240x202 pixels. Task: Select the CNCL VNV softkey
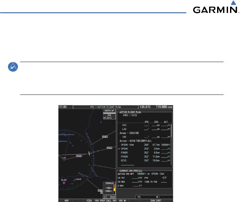coord(111,200)
